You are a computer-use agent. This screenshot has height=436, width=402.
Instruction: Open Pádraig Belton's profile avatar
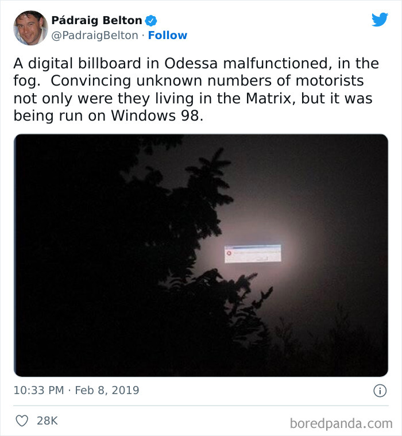point(30,28)
